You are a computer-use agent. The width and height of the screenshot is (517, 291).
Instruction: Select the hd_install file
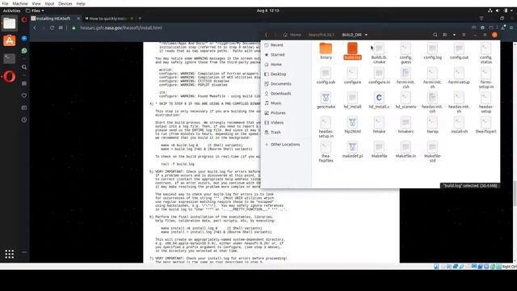352,100
